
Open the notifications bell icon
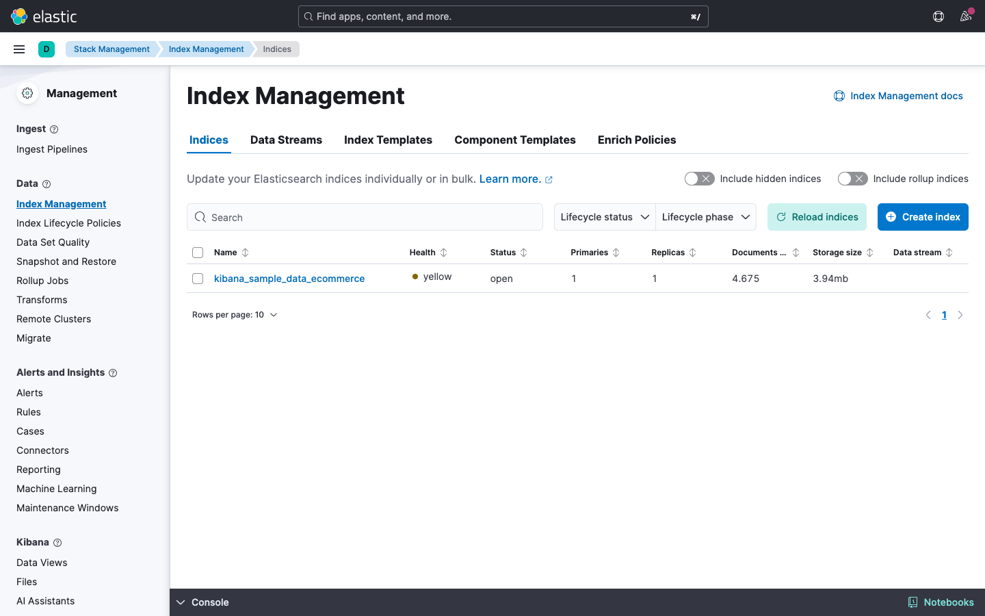coord(966,16)
